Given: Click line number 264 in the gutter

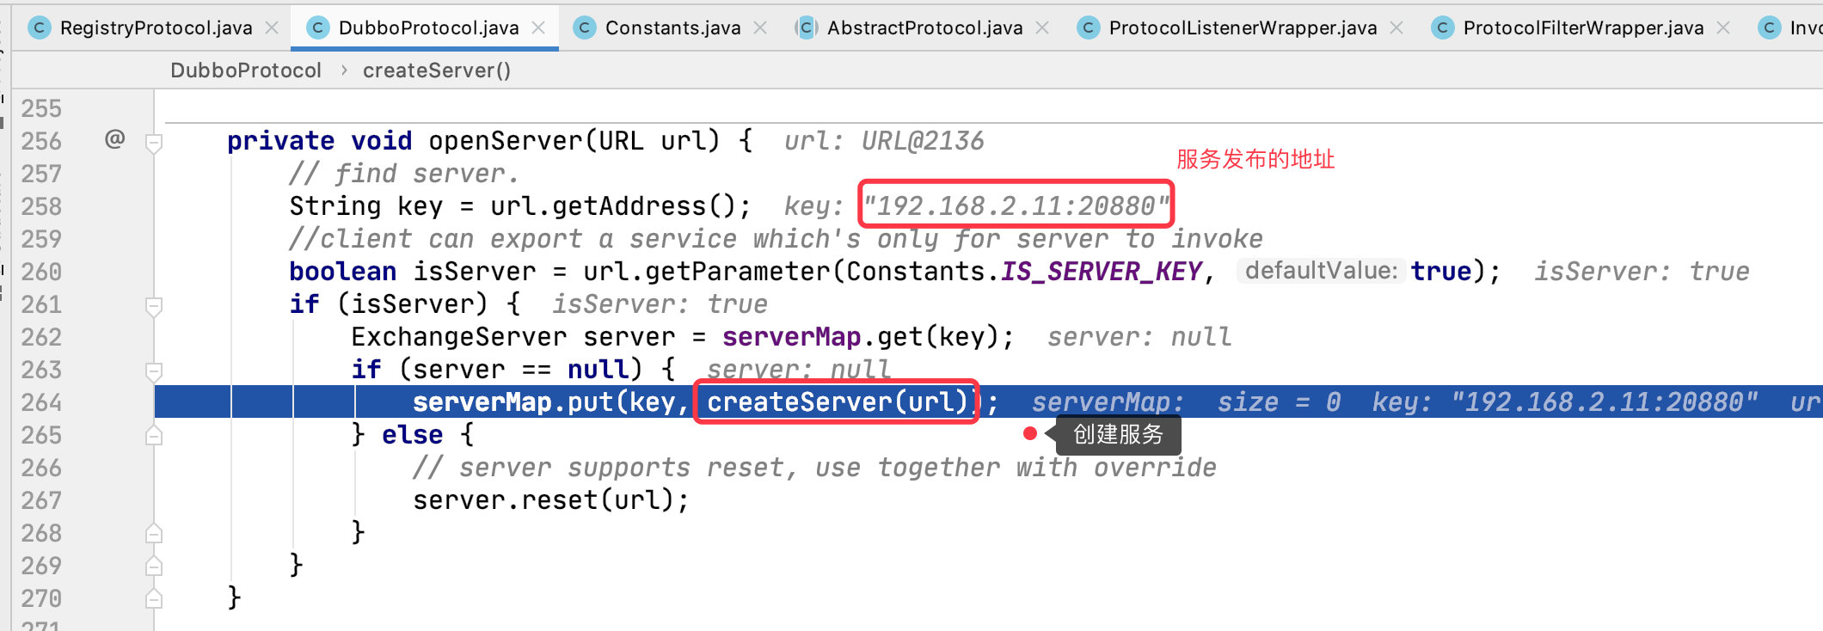Looking at the screenshot, I should (x=41, y=402).
